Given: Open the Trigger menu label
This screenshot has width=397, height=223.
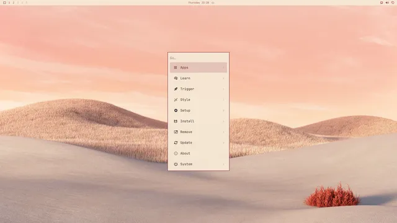Looking at the screenshot, I should pos(187,89).
